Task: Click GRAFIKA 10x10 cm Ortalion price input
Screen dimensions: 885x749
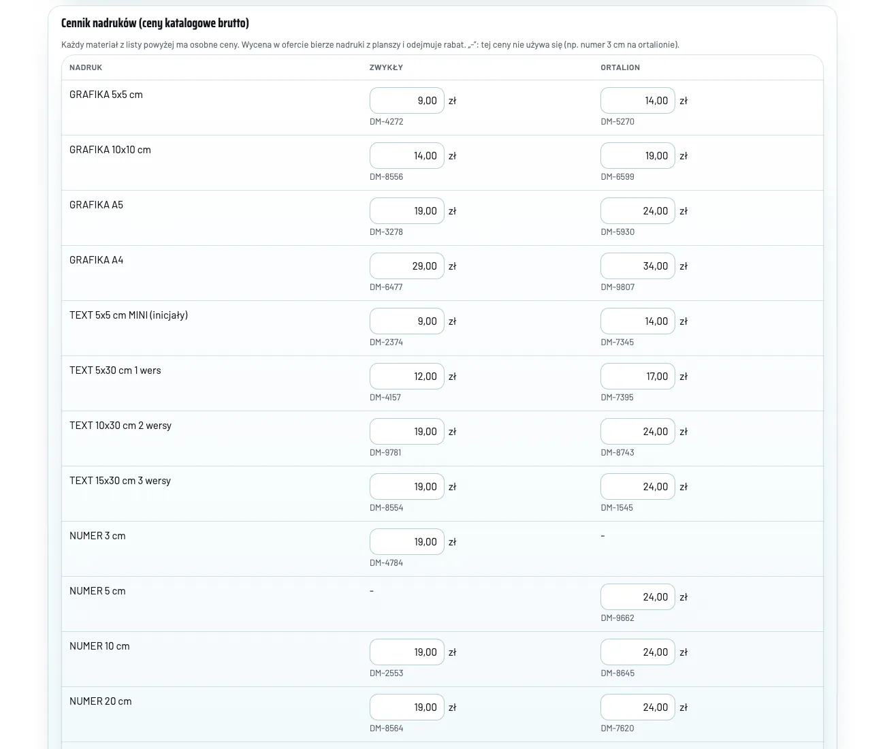Action: [638, 156]
